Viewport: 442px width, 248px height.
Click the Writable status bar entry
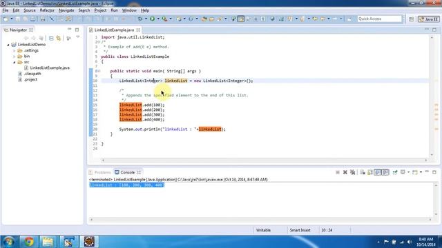coord(263,230)
